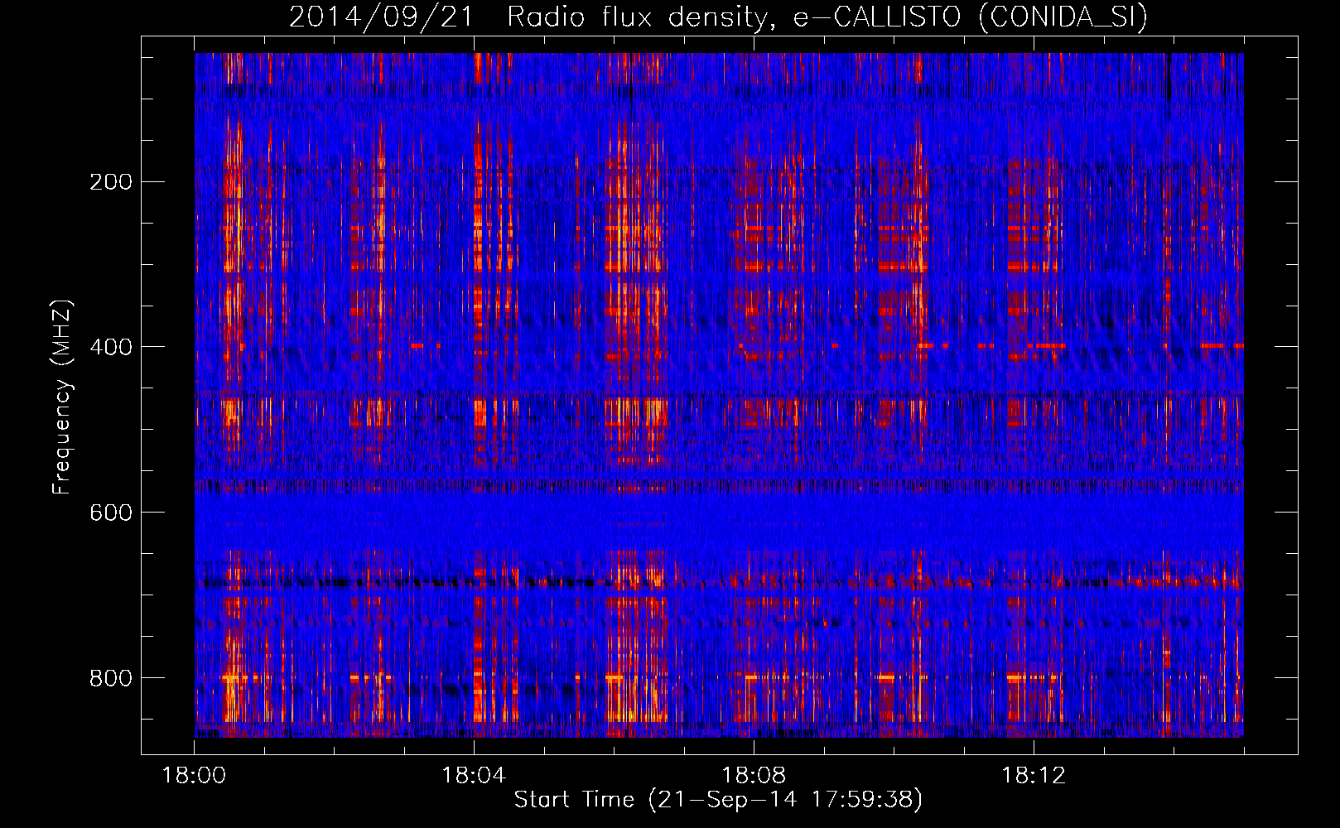Click the 600 frequency tick label
The width and height of the screenshot is (1340, 828).
pyautogui.click(x=111, y=513)
